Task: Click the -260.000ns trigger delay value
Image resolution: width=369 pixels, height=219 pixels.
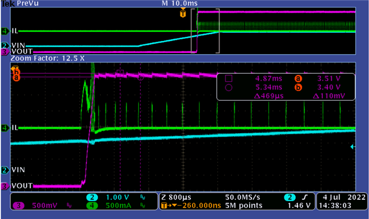Action: pos(199,206)
